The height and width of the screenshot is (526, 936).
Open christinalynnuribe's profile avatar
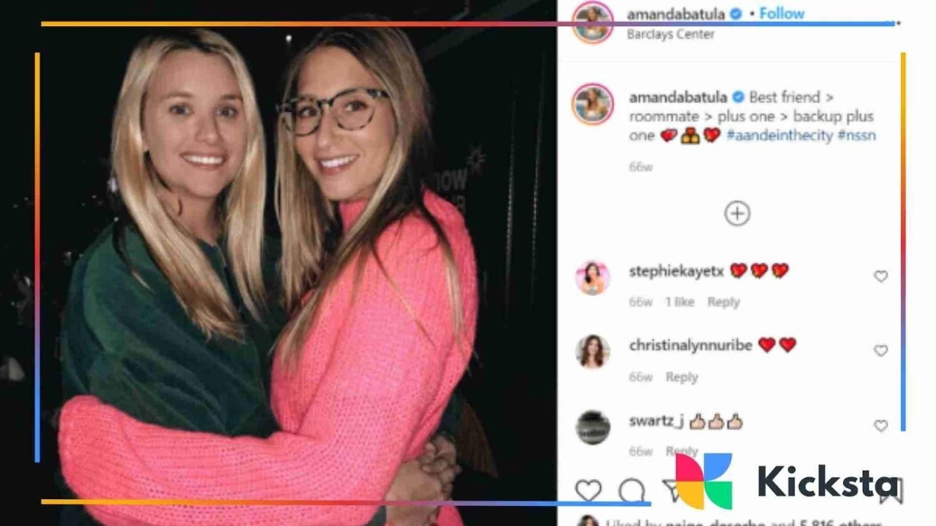point(592,351)
